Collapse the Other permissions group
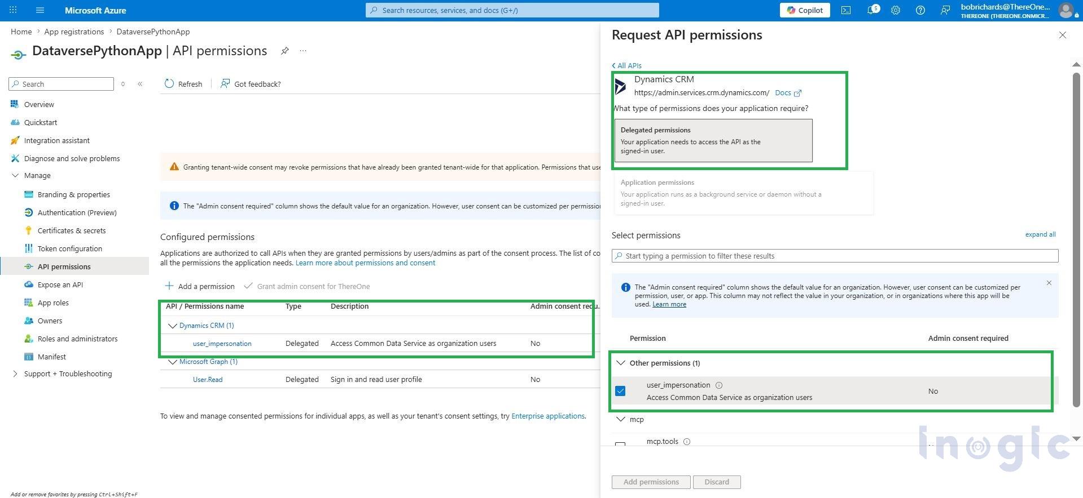Viewport: 1083px width, 498px height. pyautogui.click(x=621, y=363)
